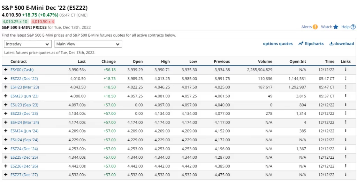The image size is (357, 189).
Task: Open links menu for ESH24 (Mar '24) row
Action: point(345,122)
